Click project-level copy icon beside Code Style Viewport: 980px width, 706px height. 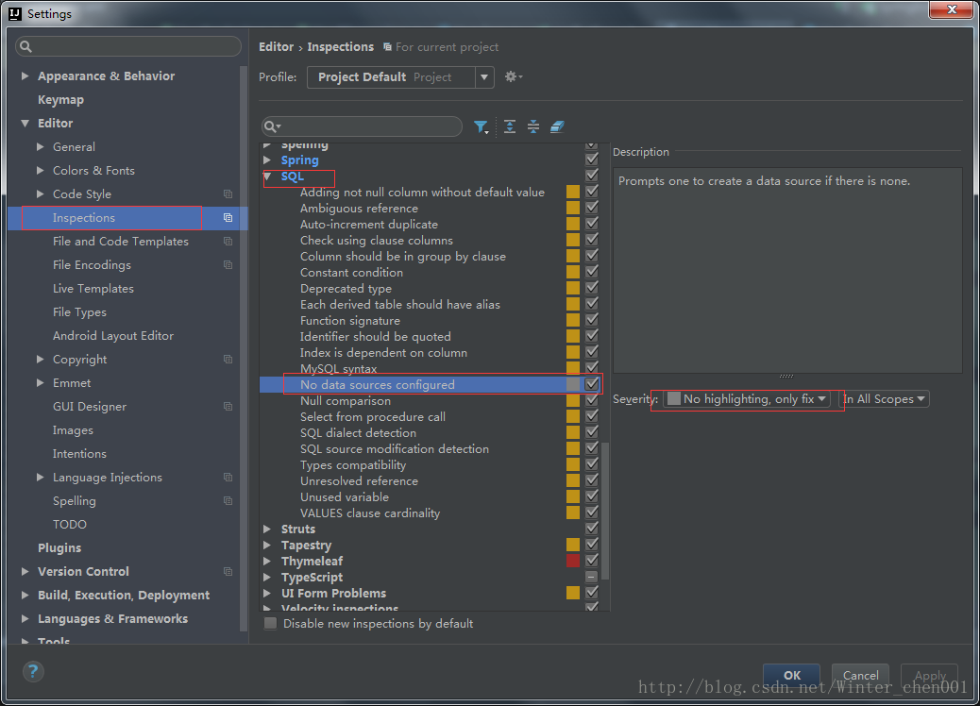228,194
